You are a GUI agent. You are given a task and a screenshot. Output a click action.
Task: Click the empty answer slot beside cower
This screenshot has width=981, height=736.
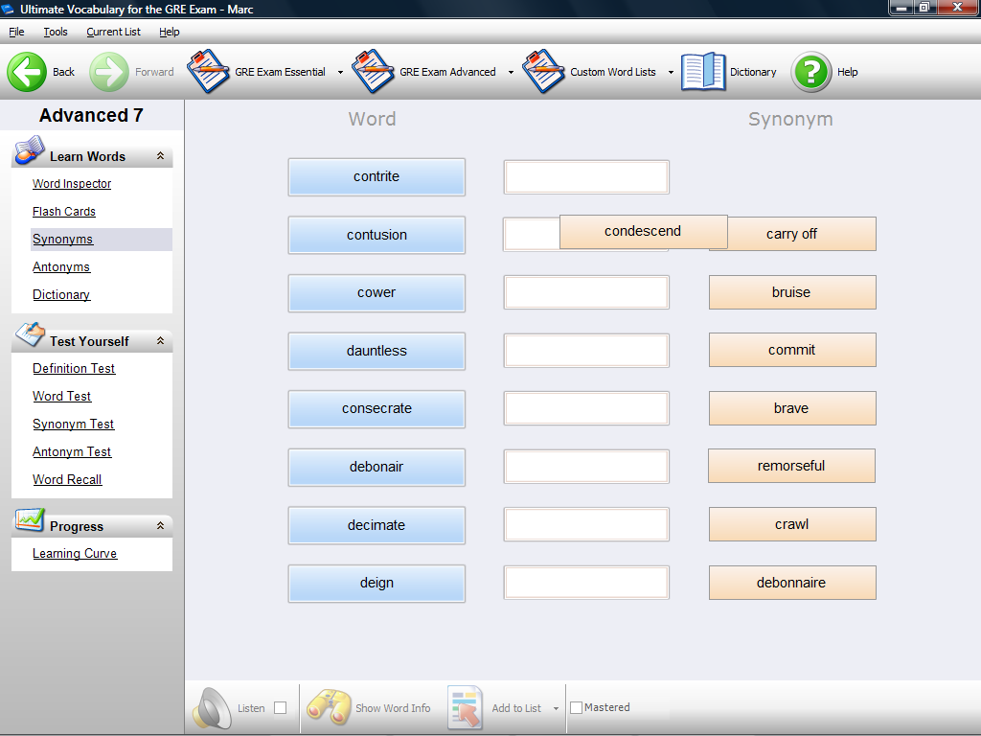tap(586, 292)
